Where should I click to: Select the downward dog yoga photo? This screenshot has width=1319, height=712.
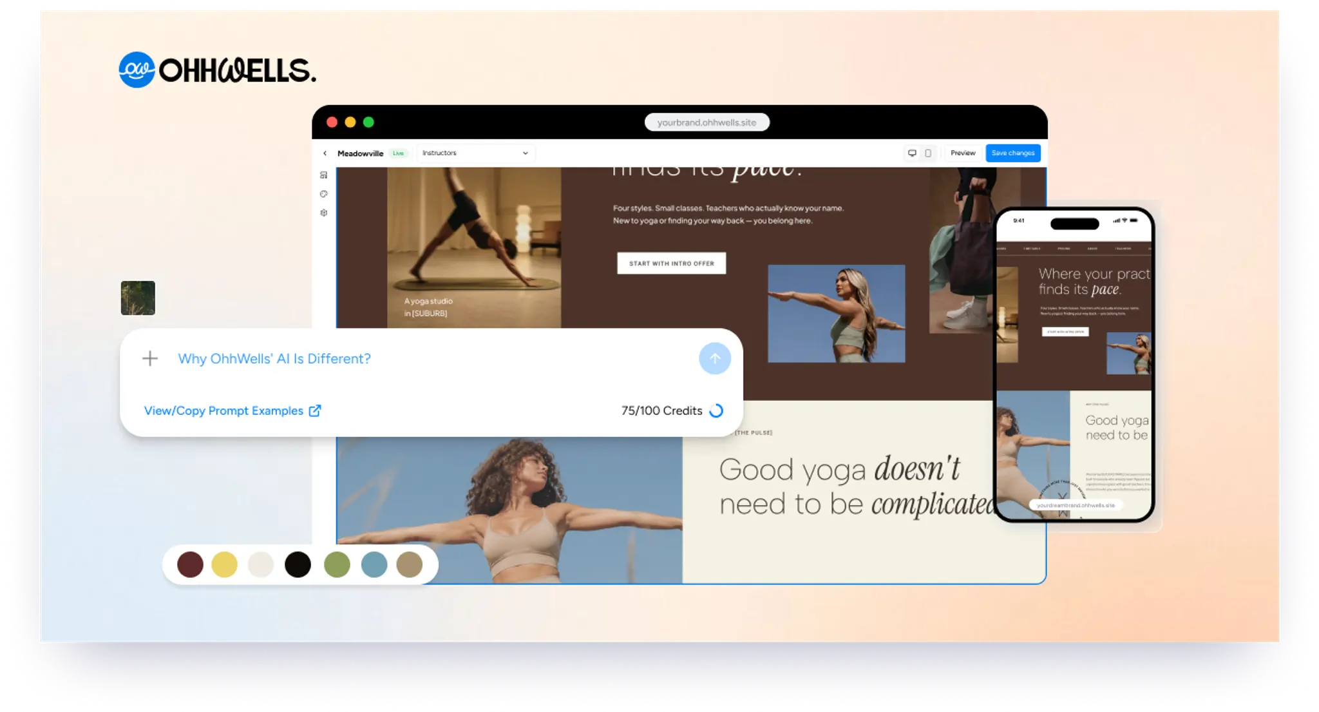click(474, 248)
